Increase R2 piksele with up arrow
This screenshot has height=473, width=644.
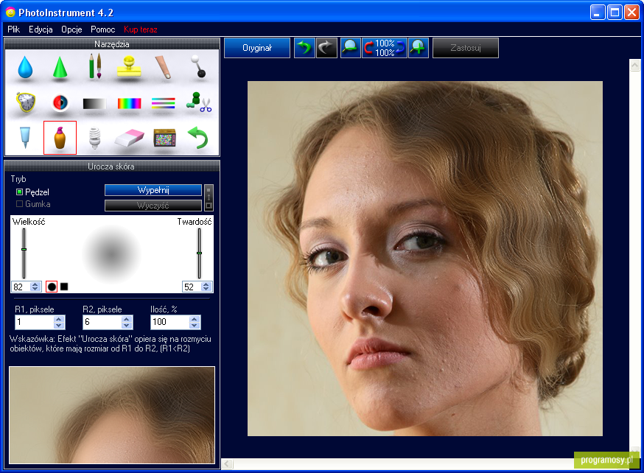coord(127,318)
